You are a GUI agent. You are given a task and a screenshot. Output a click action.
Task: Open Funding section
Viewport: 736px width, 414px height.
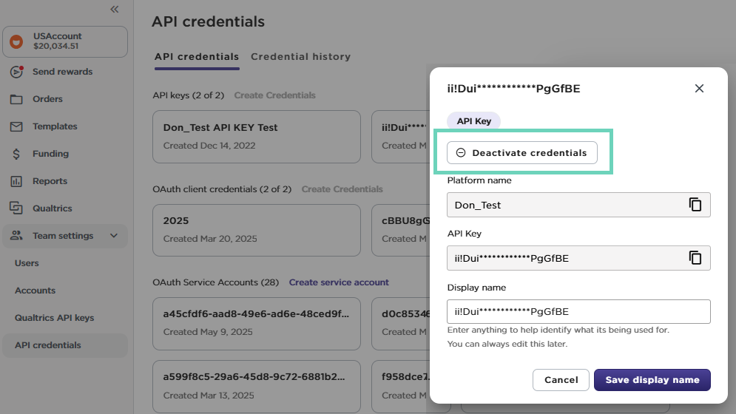[51, 154]
